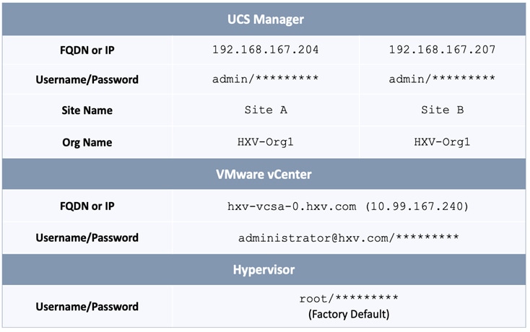Screen dimensions: 530x332
Task: Click the Username/Password label under VMware vCenter
Action: click(87, 237)
